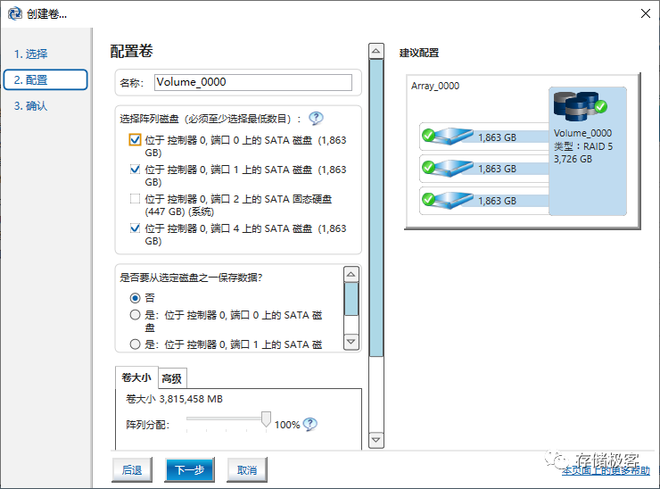The image size is (660, 489).
Task: Go to step '1. 选择'
Action: click(30, 54)
